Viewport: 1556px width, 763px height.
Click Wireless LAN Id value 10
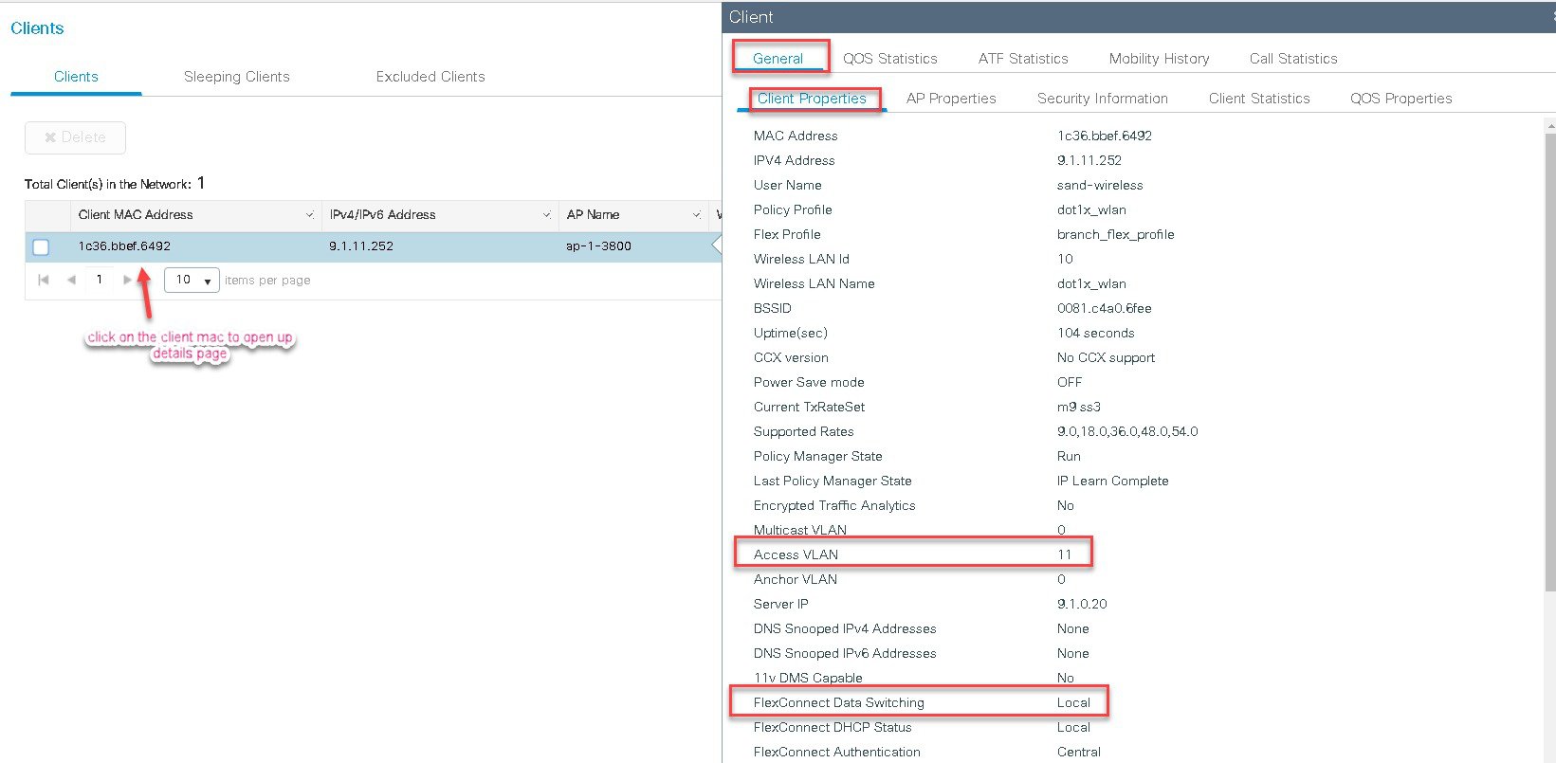click(1065, 260)
